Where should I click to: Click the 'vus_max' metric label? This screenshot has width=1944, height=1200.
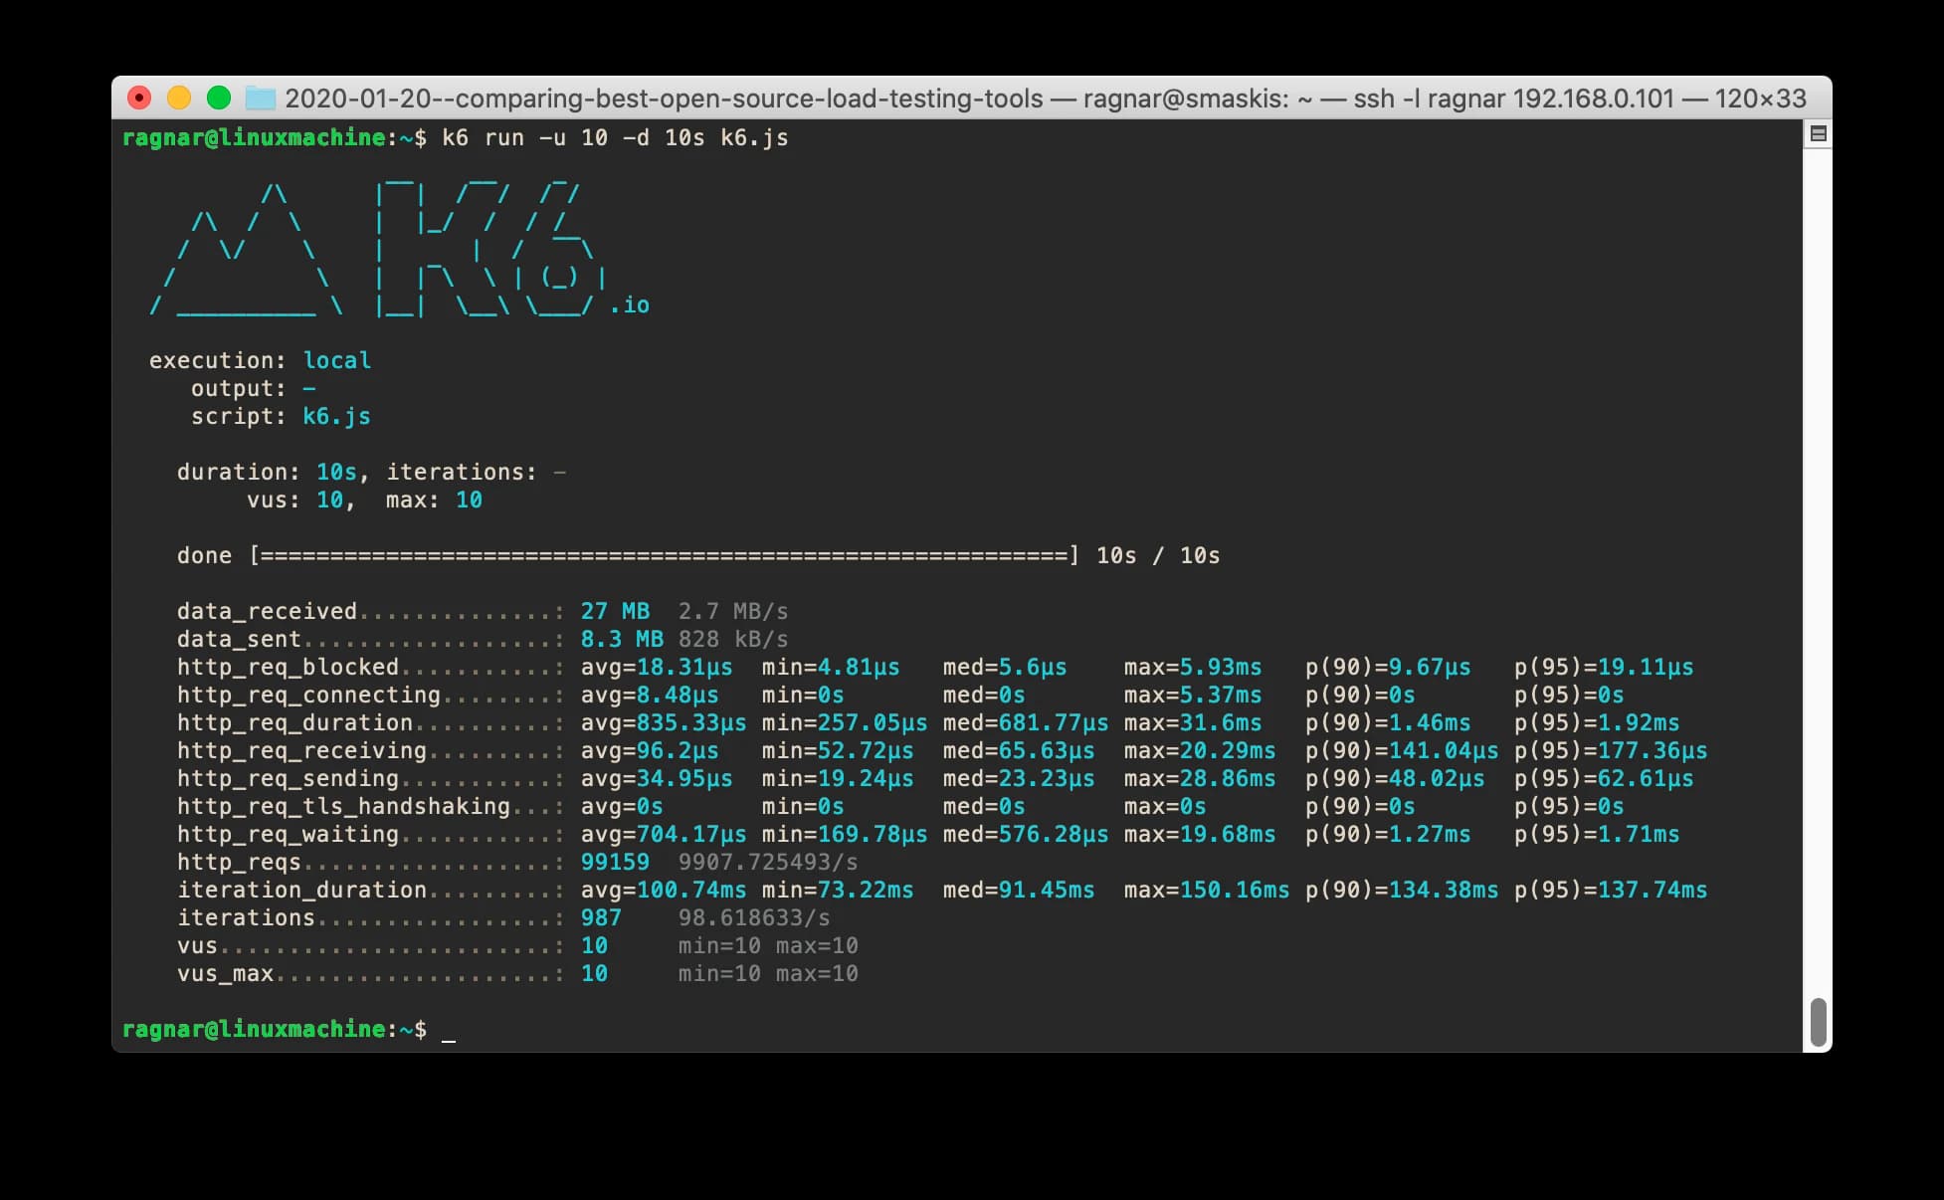tap(225, 973)
